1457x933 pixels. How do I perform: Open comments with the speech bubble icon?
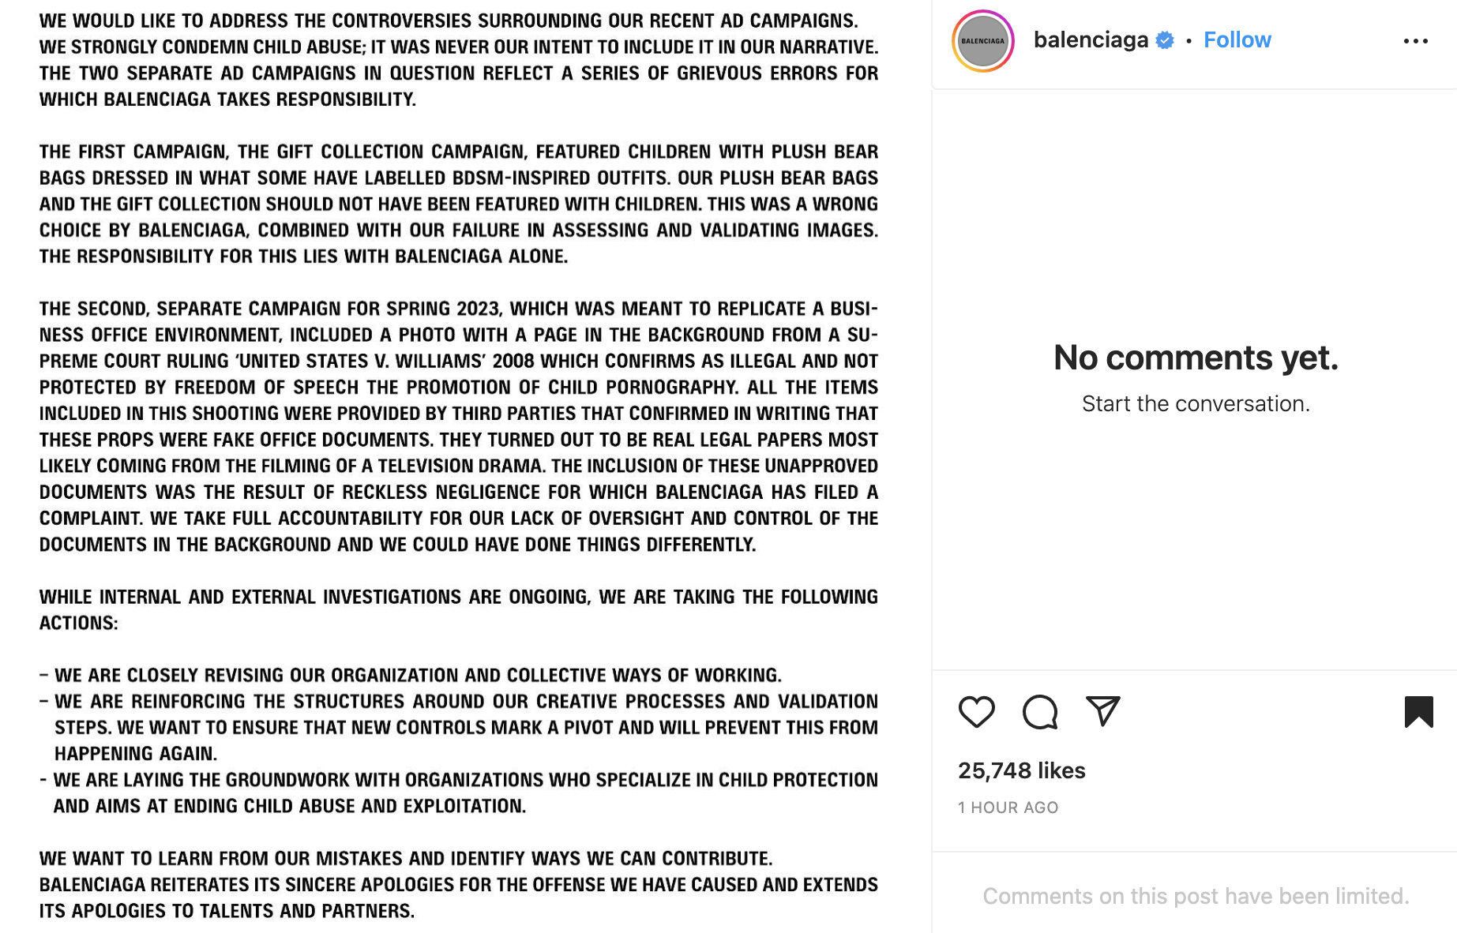pyautogui.click(x=1039, y=712)
